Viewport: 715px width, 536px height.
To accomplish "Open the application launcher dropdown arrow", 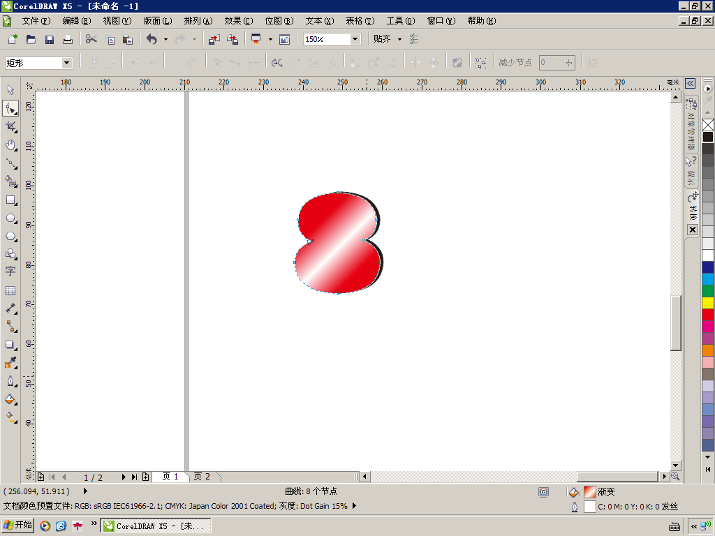I will (x=270, y=39).
